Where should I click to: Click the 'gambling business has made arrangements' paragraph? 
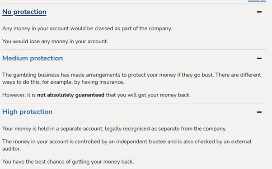tap(131, 78)
